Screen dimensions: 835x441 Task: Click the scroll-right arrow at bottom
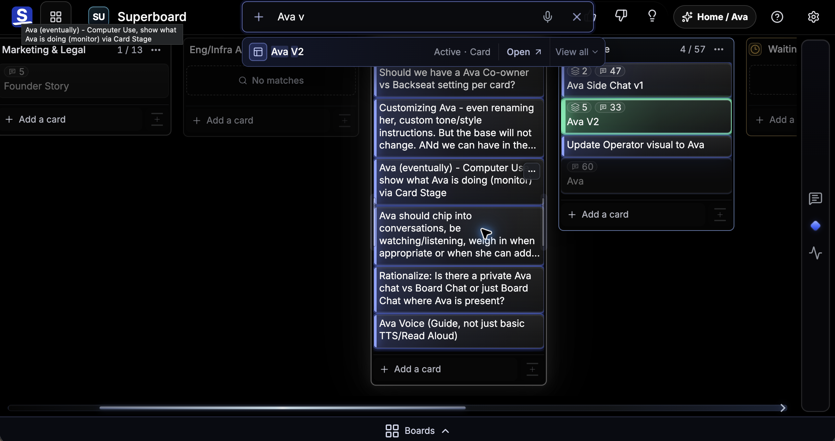pos(783,408)
